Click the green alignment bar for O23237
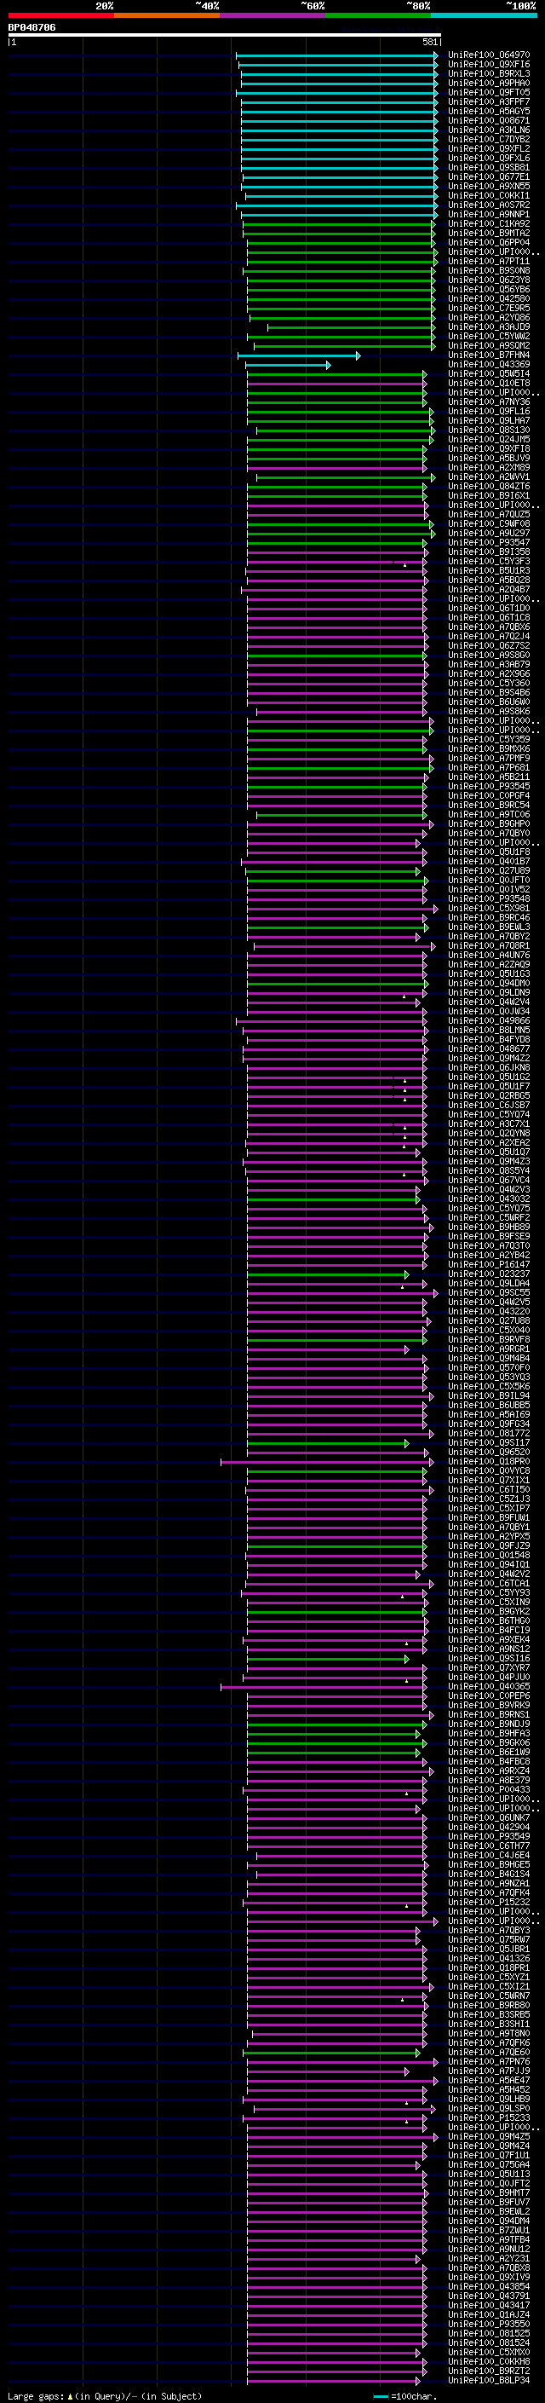Viewport: 545px width, 2403px height. coord(328,1274)
